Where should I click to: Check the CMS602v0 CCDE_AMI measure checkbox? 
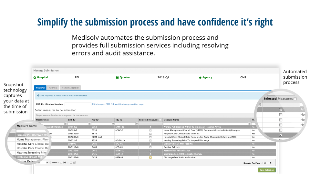(150, 137)
